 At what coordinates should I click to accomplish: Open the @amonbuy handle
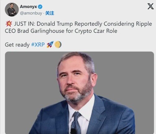coord(31,13)
